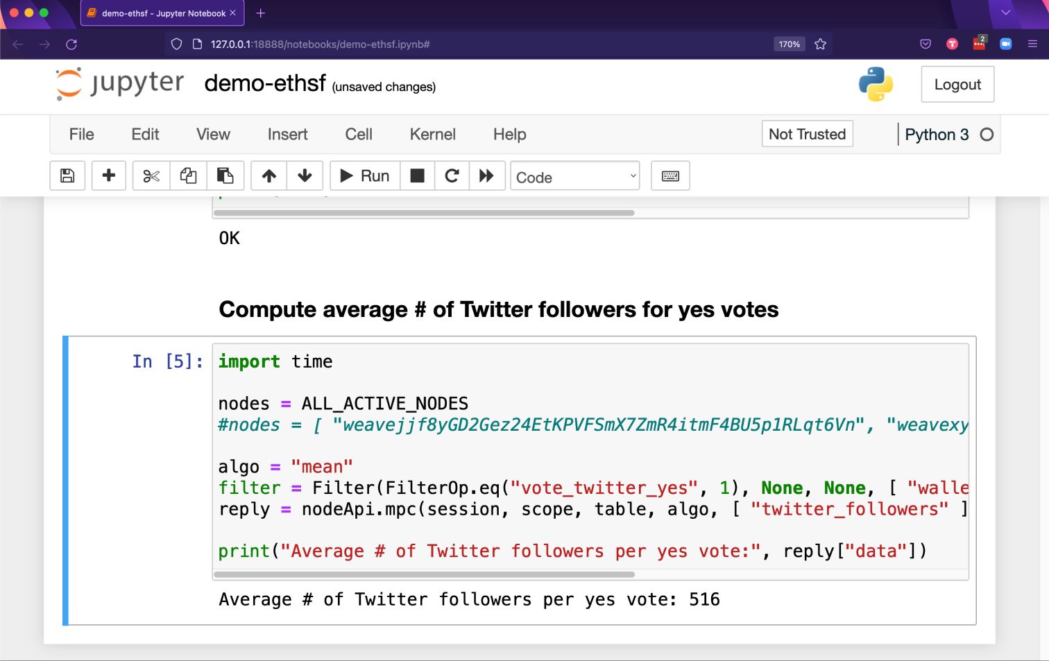The image size is (1049, 661).
Task: Open the browser hamburger menu
Action: coord(1032,44)
